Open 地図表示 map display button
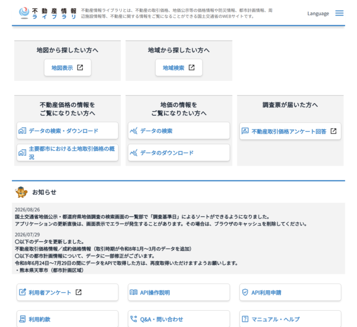Image resolution: width=357 pixels, height=327 pixels. [x=68, y=68]
